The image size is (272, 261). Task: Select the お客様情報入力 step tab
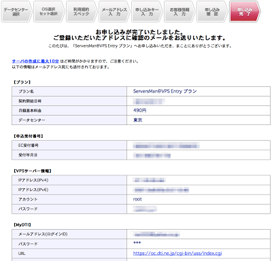(x=180, y=12)
